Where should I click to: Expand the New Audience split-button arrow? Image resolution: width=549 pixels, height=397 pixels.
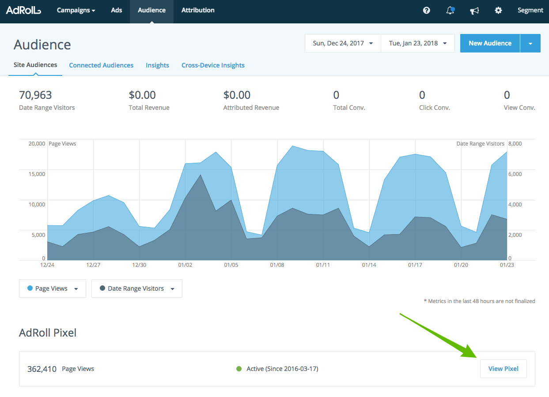pos(530,43)
